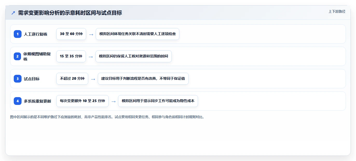Select step badge 3 for 试点目标

[18, 79]
